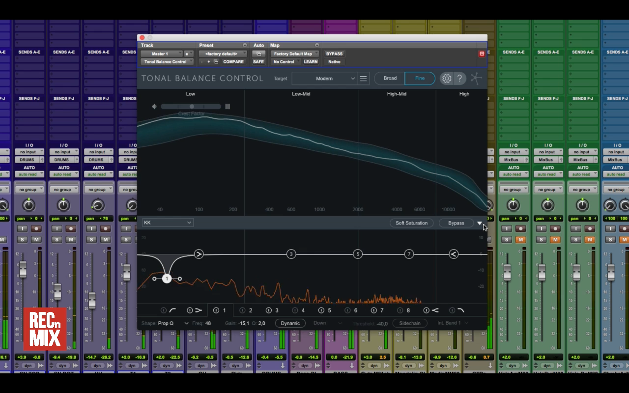629x393 pixels.
Task: Select EQ node 3 on the curve
Action: pos(291,254)
